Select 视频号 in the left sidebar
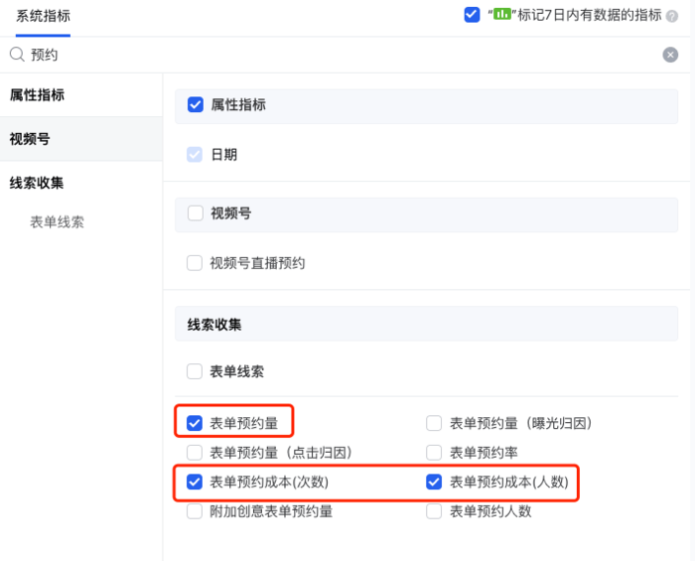The image size is (695, 561). click(30, 139)
